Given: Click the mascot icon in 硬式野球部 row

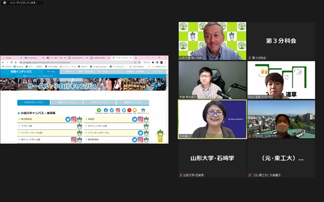Looking at the screenshot, I should click(146, 139).
